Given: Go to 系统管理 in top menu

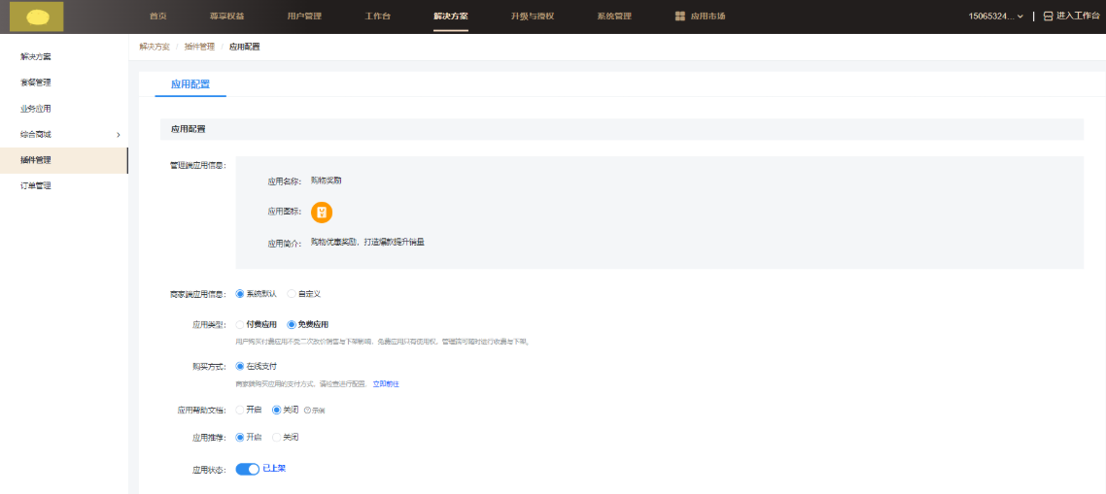Looking at the screenshot, I should click(x=613, y=16).
